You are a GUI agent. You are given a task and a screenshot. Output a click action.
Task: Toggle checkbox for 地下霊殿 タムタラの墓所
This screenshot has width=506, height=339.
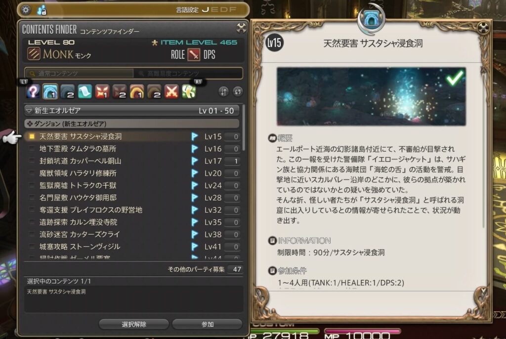click(32, 149)
